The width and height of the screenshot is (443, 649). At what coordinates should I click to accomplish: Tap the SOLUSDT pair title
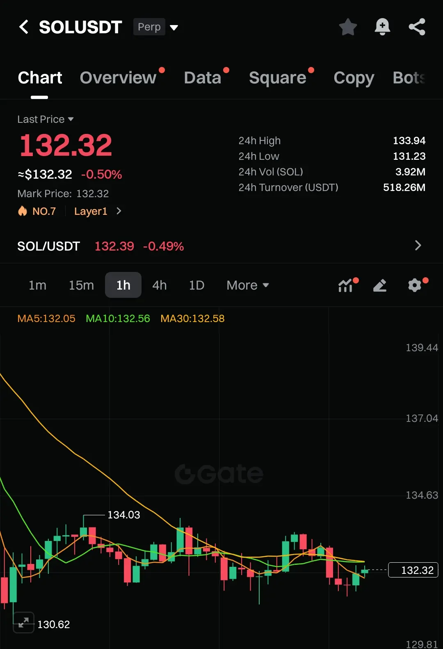click(80, 27)
